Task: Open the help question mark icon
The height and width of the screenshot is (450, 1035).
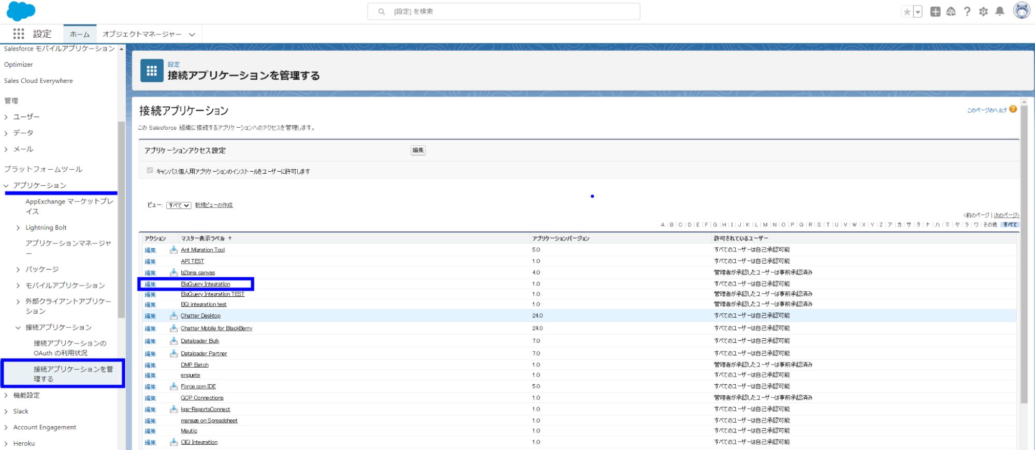Action: [x=967, y=11]
